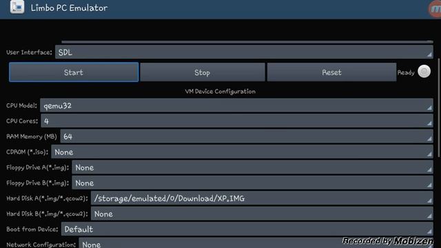441x248 pixels.
Task: Click the 'Network Configuration:' label
Action: click(41, 245)
